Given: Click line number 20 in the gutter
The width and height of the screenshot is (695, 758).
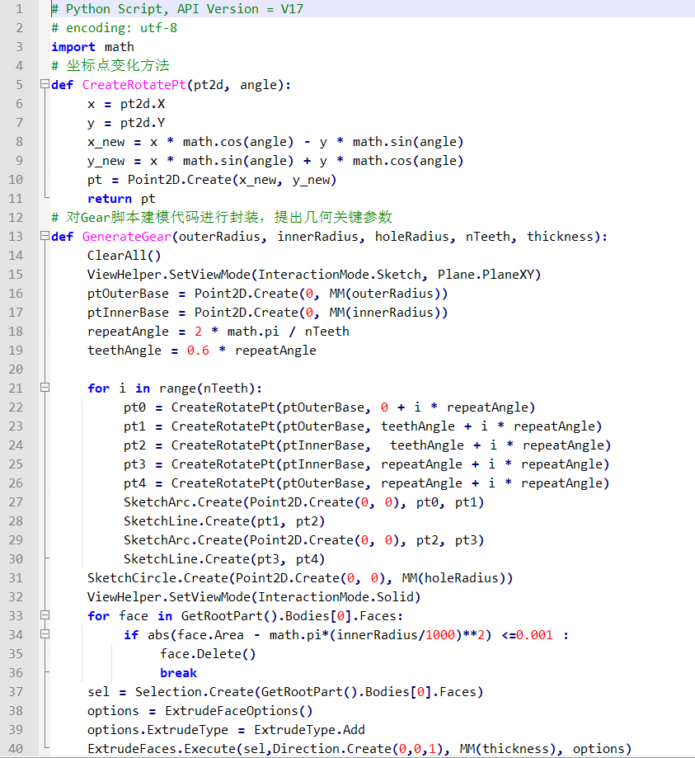Looking at the screenshot, I should click(x=16, y=370).
